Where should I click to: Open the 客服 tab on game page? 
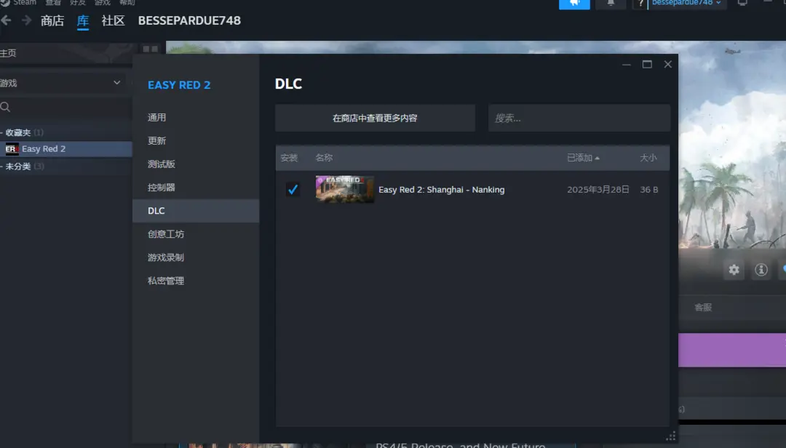[703, 307]
